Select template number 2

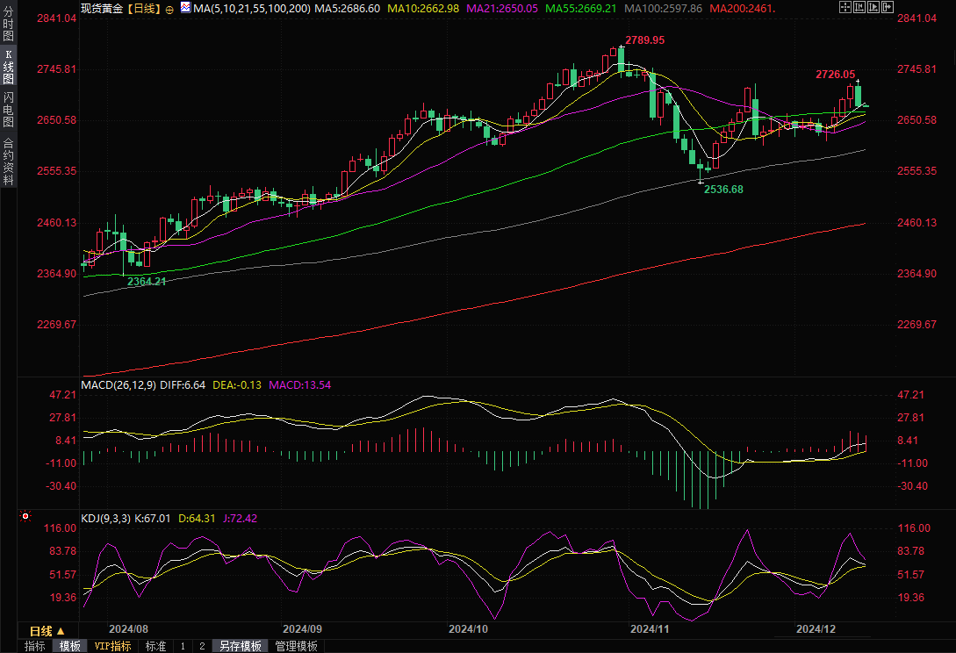point(202,646)
